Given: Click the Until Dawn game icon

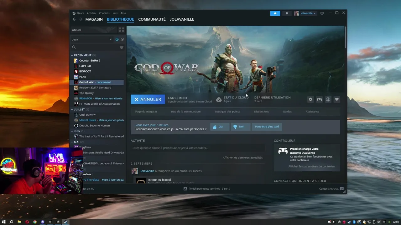Looking at the screenshot, I should pyautogui.click(x=76, y=115).
